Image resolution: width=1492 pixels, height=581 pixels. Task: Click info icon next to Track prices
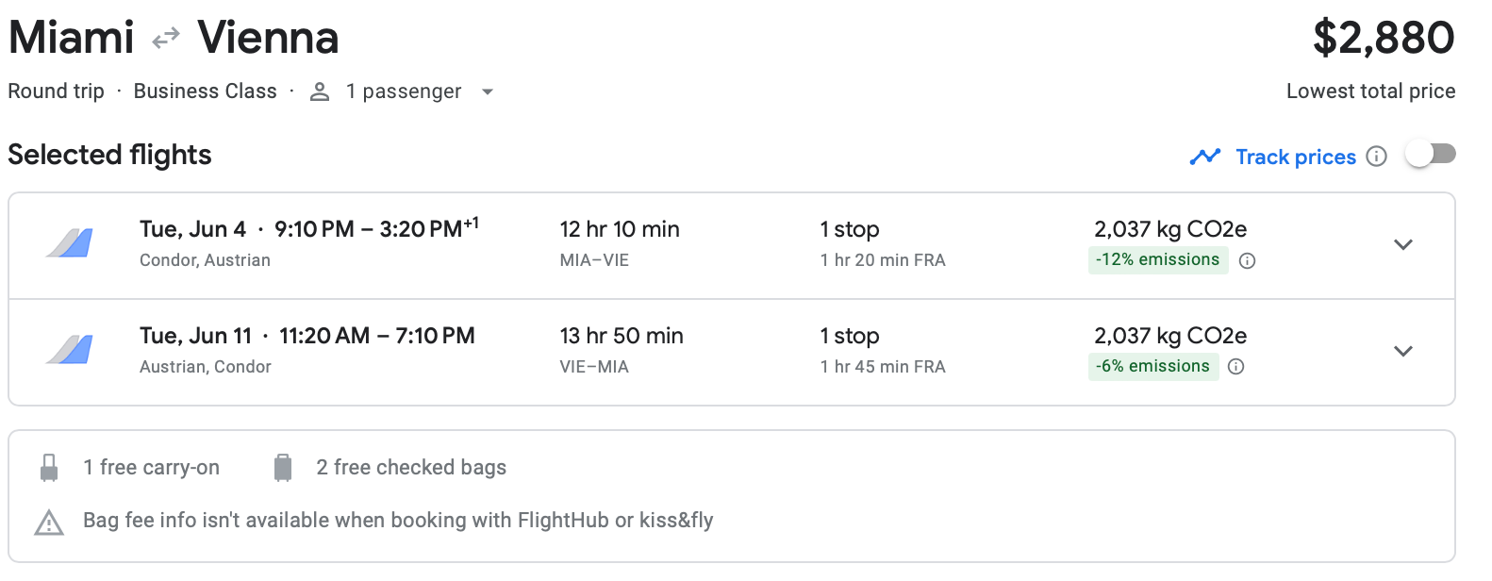pyautogui.click(x=1377, y=157)
